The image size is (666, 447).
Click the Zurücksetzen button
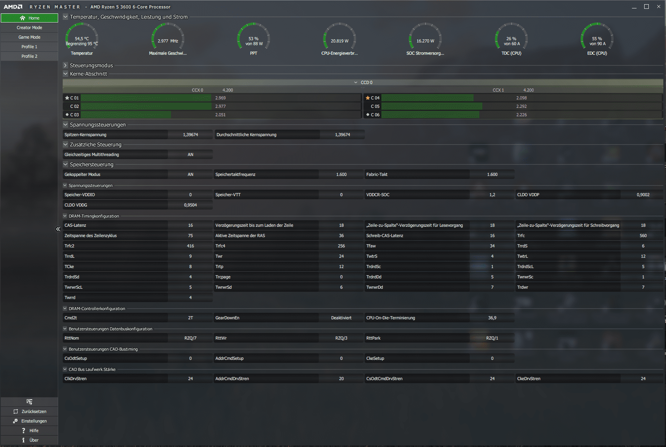(29, 411)
